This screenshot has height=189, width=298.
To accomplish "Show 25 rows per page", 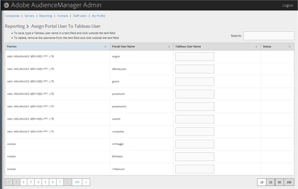I will (x=270, y=182).
